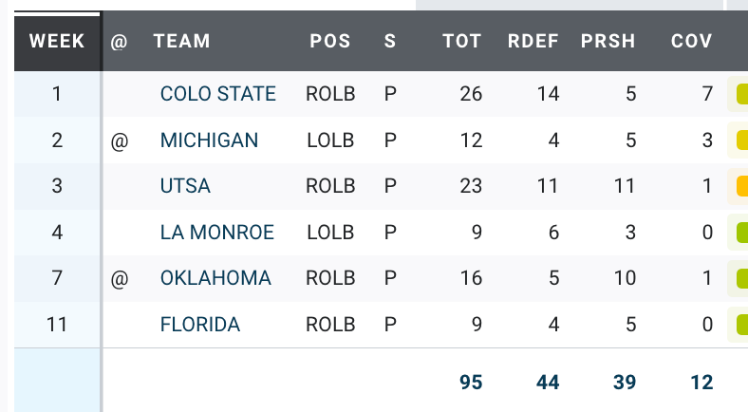This screenshot has height=412, width=748.
Task: Sort by TOT column header
Action: [x=461, y=41]
